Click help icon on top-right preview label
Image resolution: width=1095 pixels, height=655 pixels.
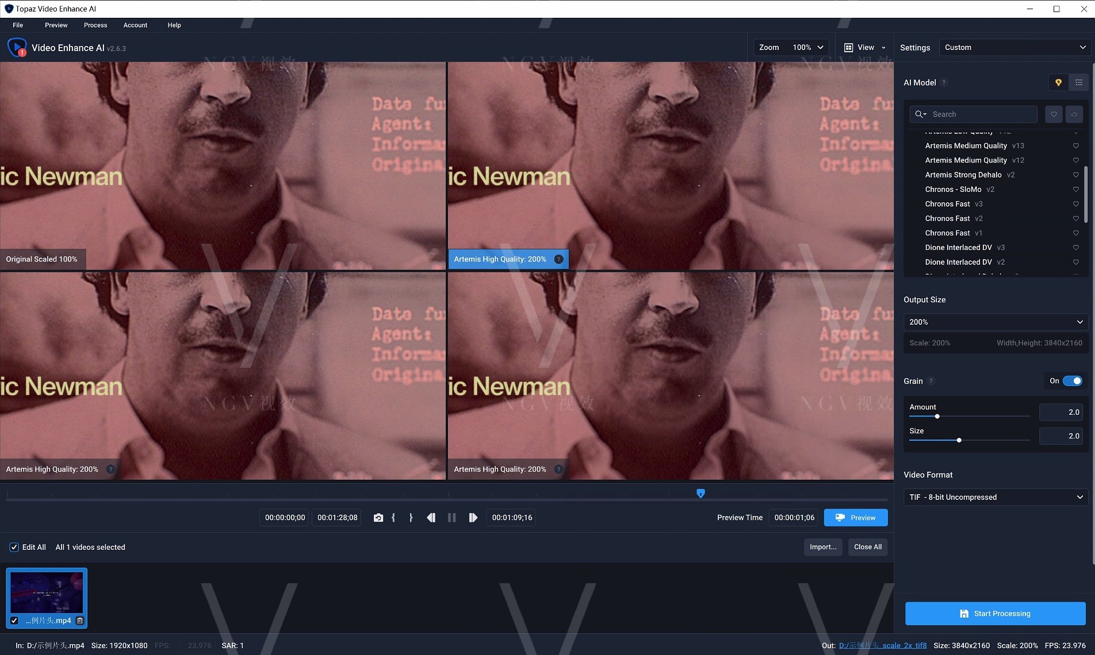click(x=558, y=259)
